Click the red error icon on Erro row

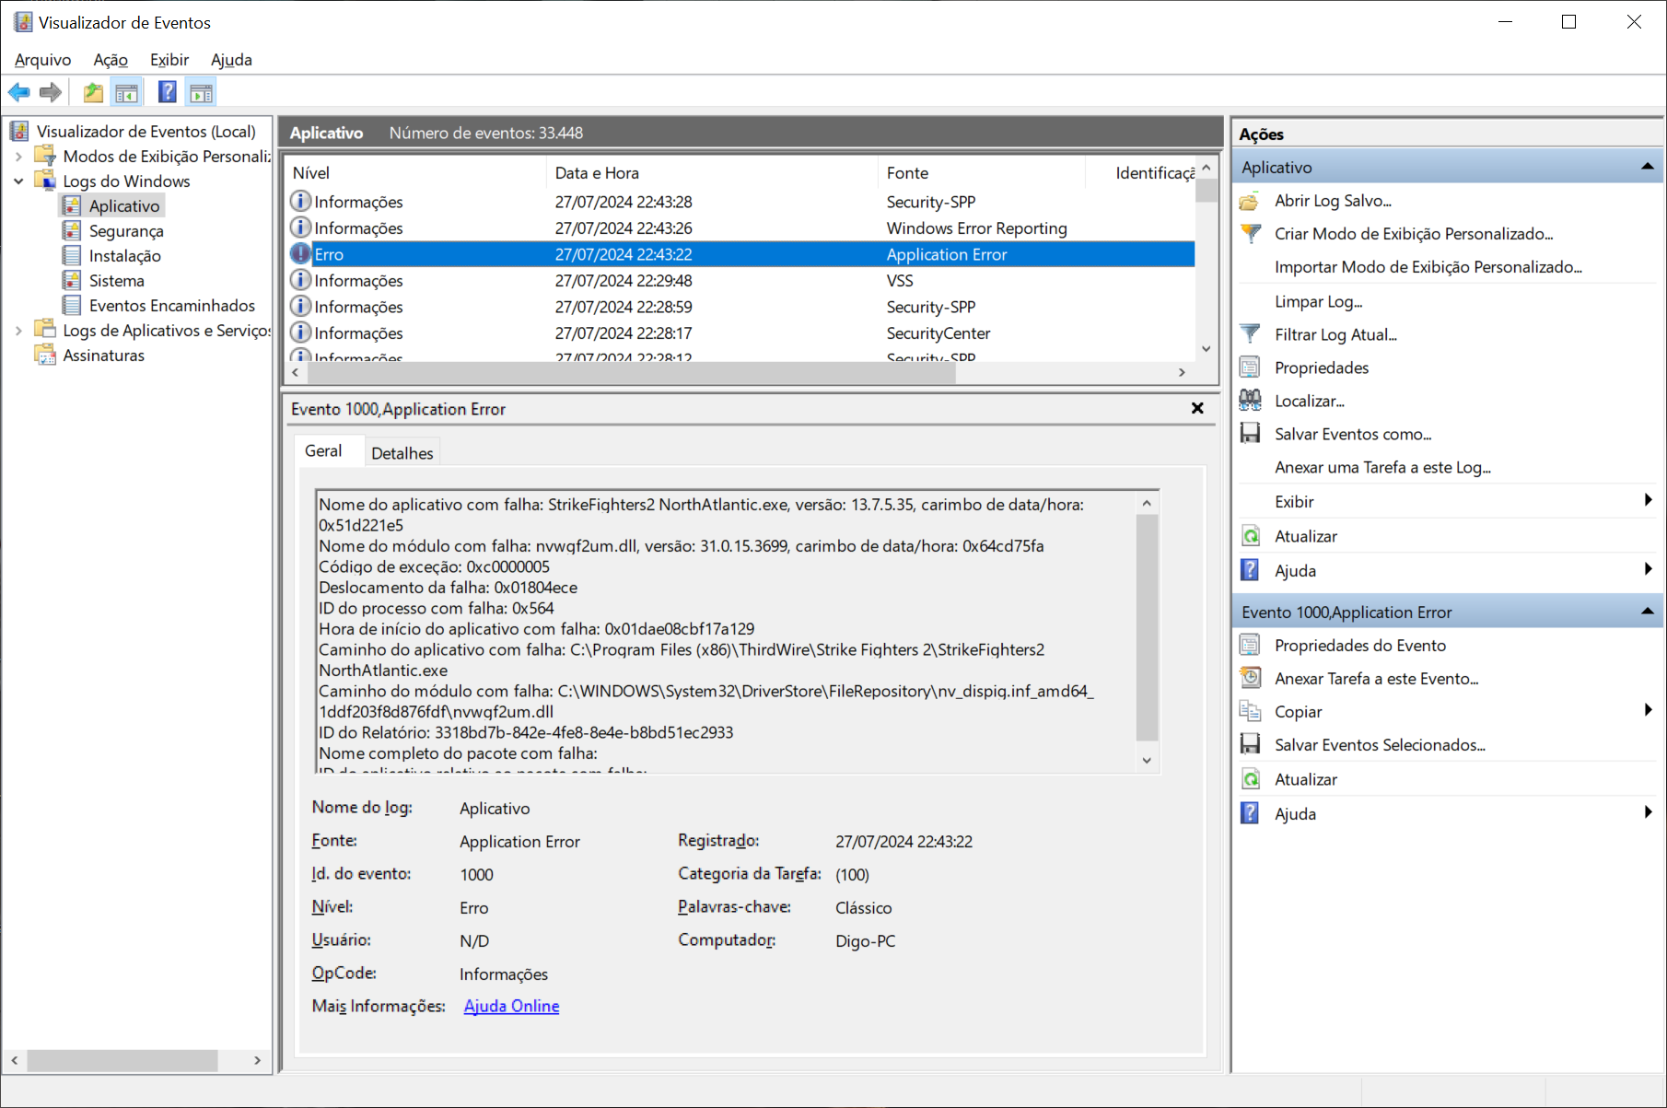tap(300, 254)
